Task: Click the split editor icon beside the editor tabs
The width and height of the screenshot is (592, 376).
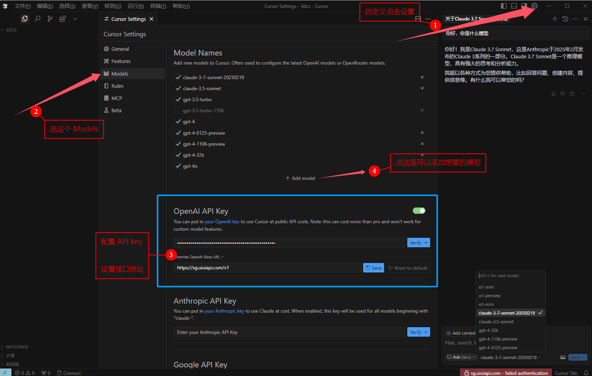Action: point(418,19)
